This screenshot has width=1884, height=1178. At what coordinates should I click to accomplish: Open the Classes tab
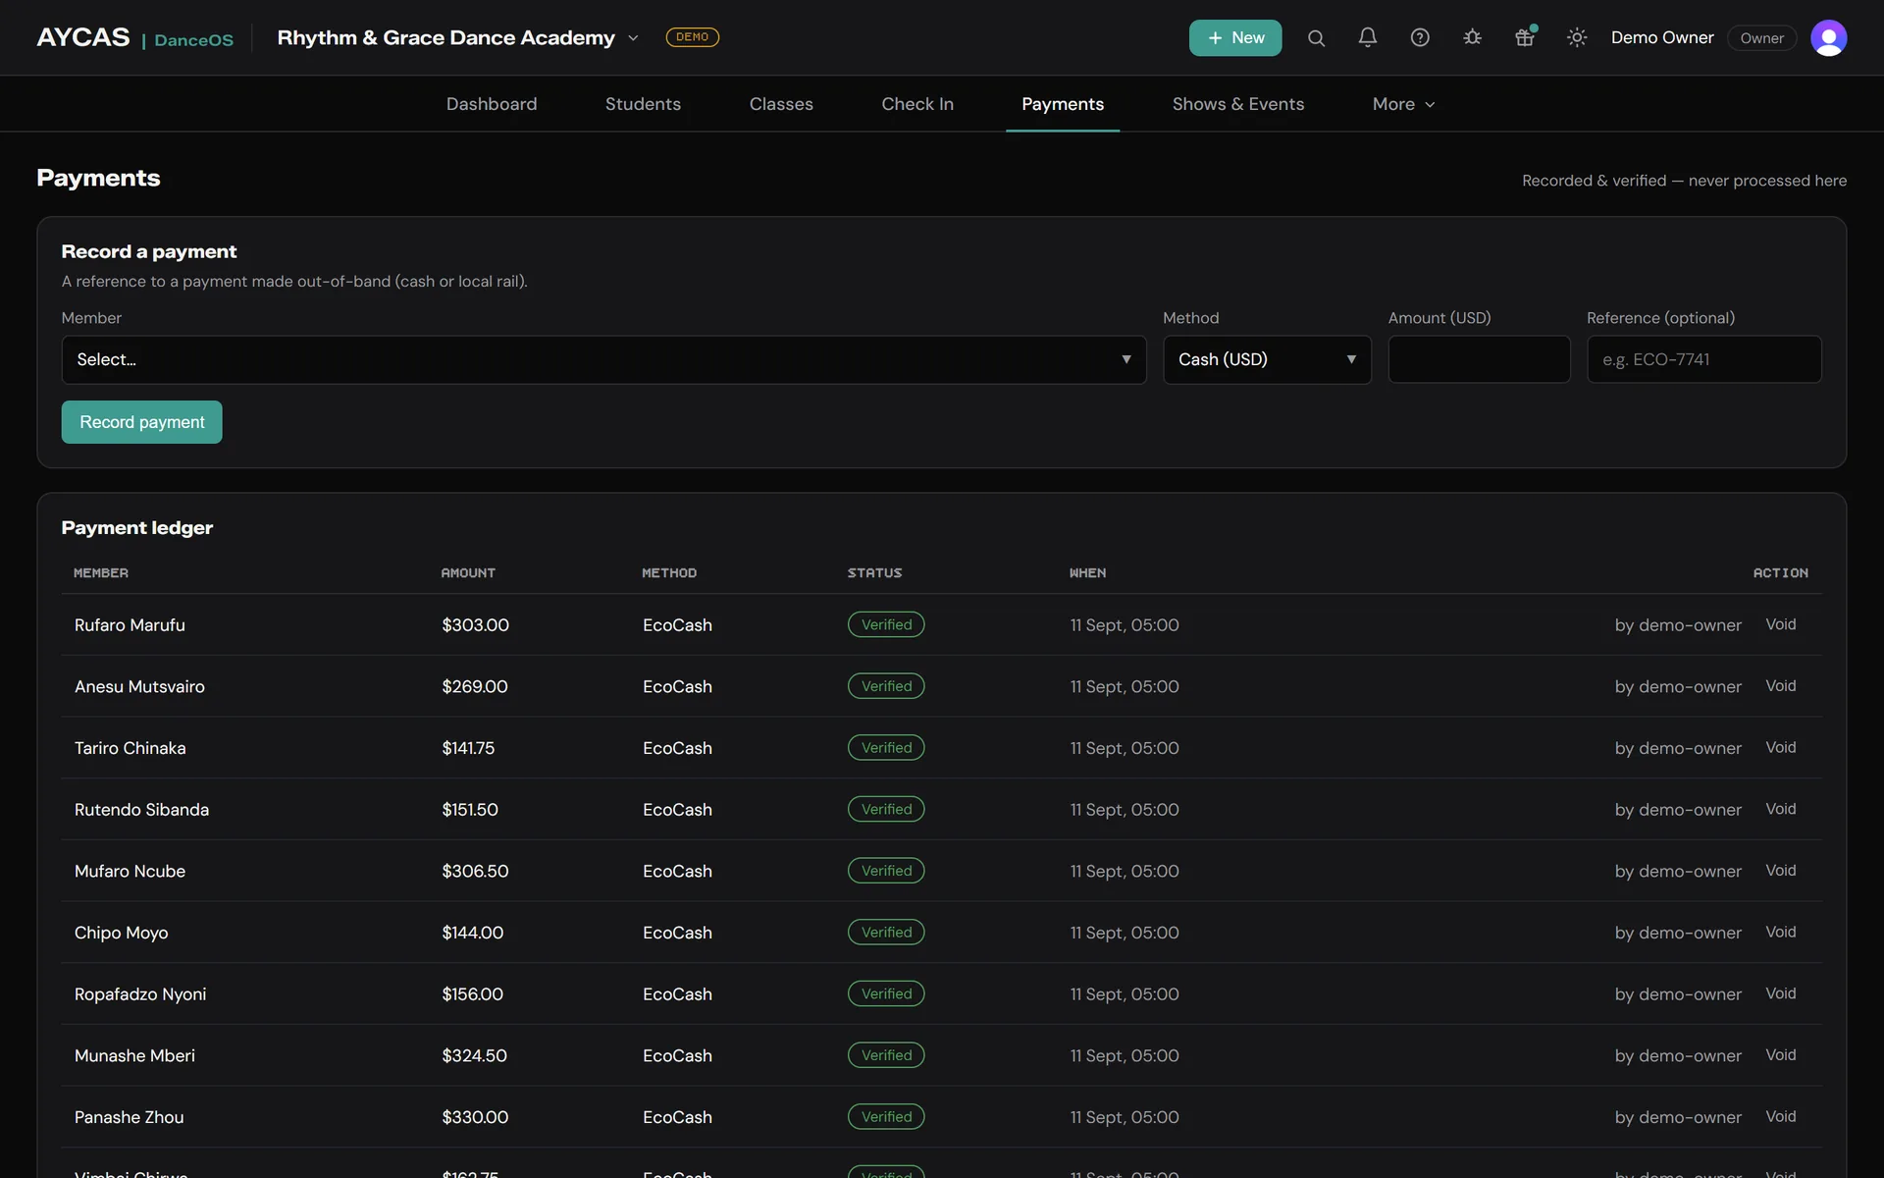[x=781, y=104]
